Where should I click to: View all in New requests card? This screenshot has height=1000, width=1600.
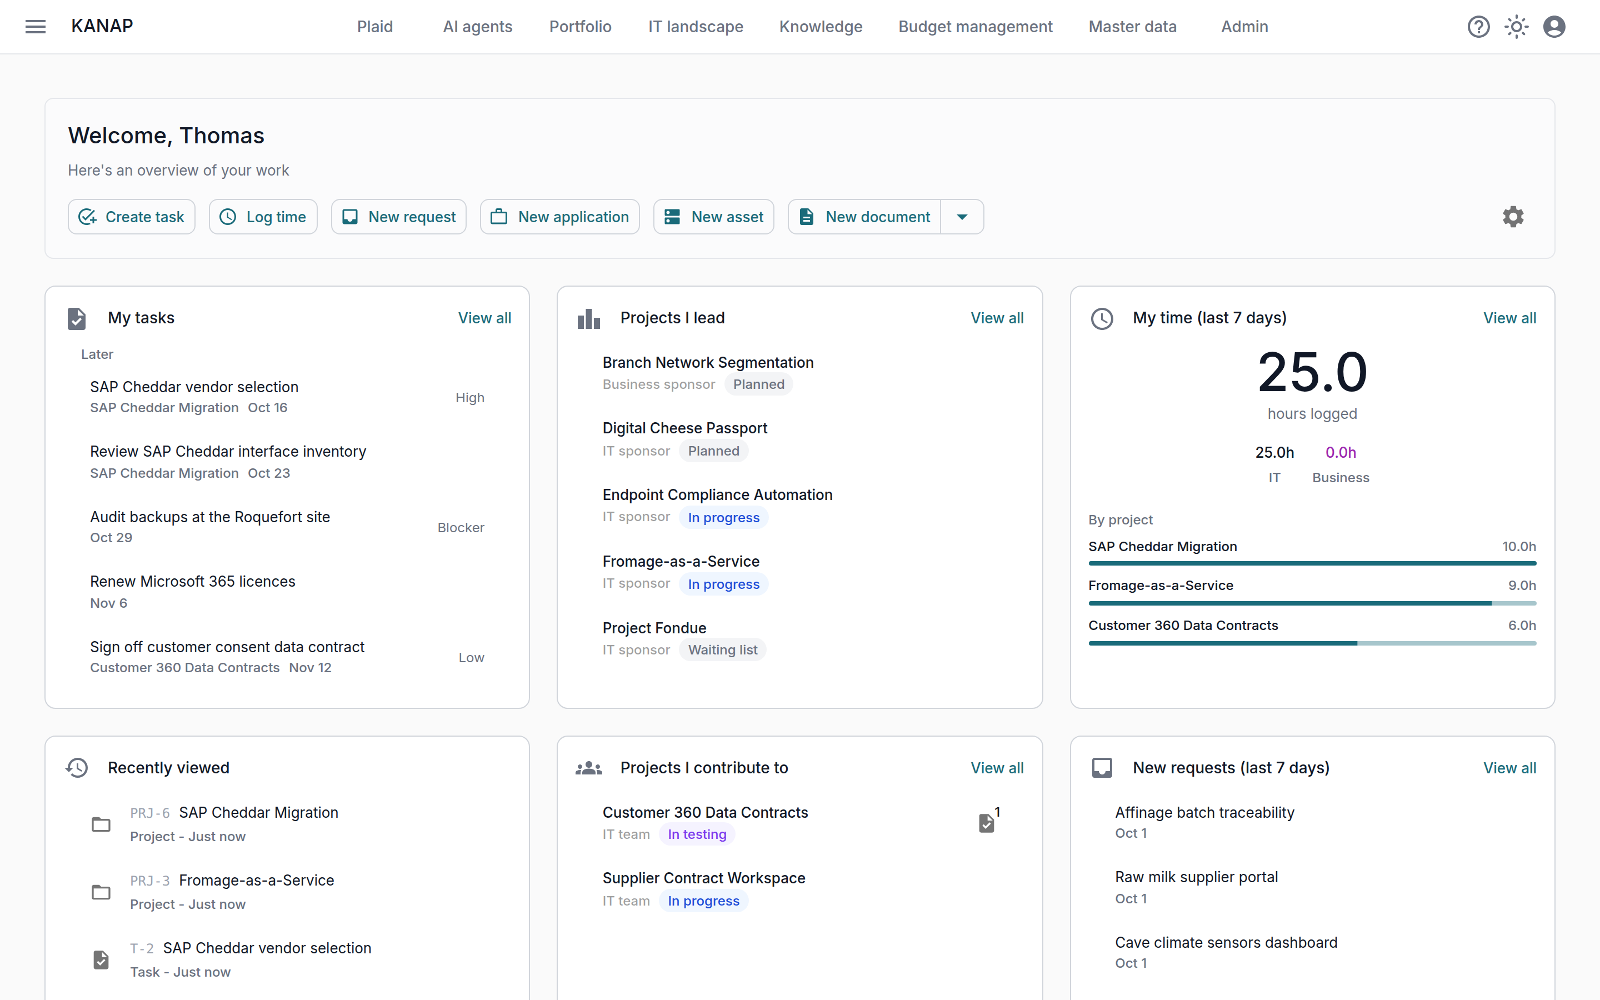pyautogui.click(x=1509, y=768)
